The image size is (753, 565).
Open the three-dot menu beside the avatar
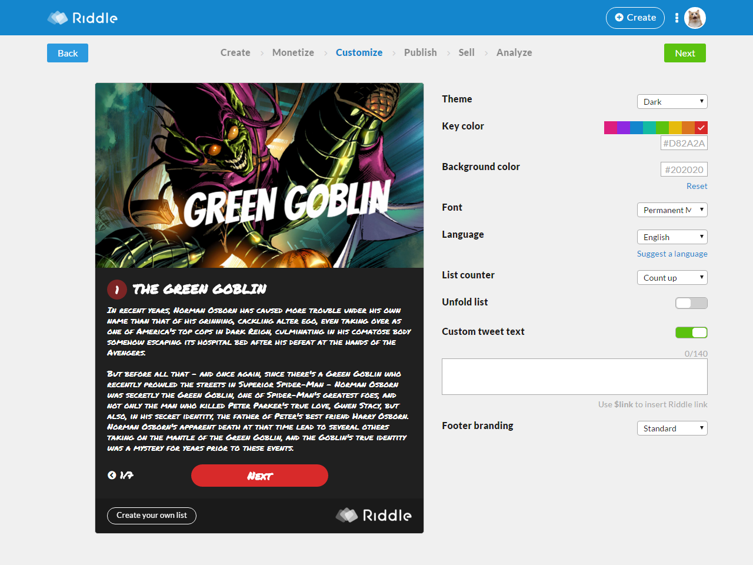(x=677, y=18)
